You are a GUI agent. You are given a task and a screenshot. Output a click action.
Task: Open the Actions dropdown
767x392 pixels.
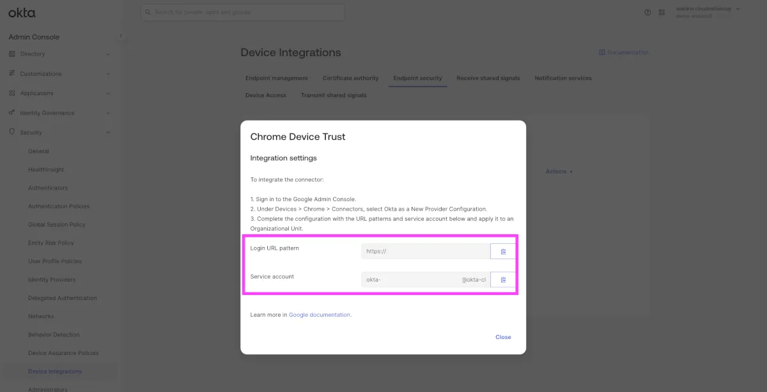click(559, 171)
